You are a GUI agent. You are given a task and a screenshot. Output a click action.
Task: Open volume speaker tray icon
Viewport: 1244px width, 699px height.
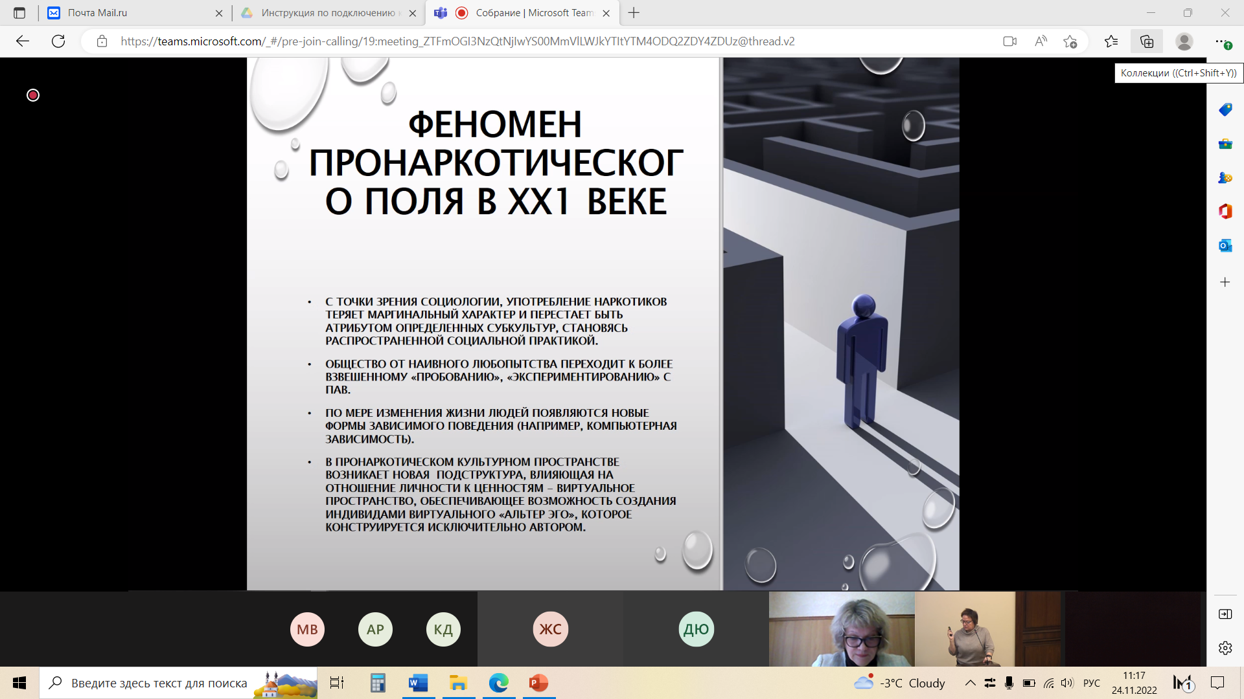(1067, 683)
